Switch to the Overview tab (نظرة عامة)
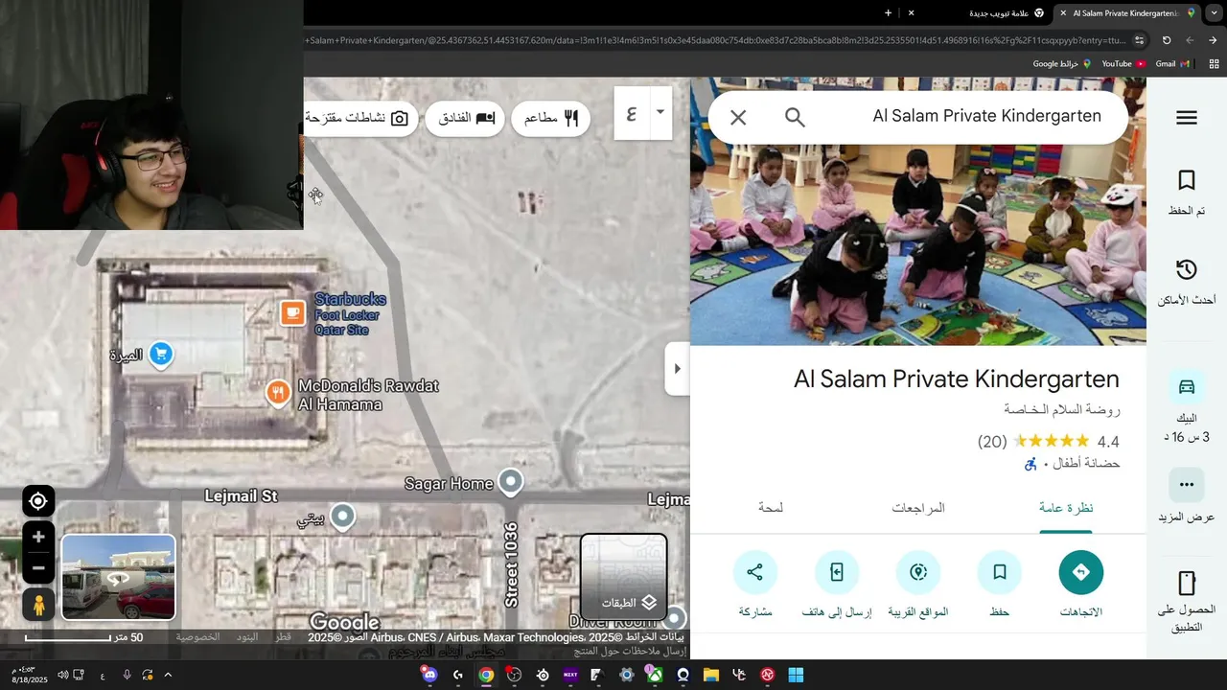 tap(1066, 508)
